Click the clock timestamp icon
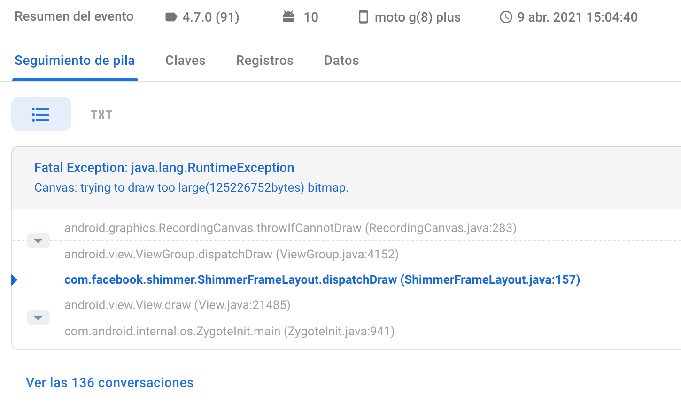 (506, 17)
